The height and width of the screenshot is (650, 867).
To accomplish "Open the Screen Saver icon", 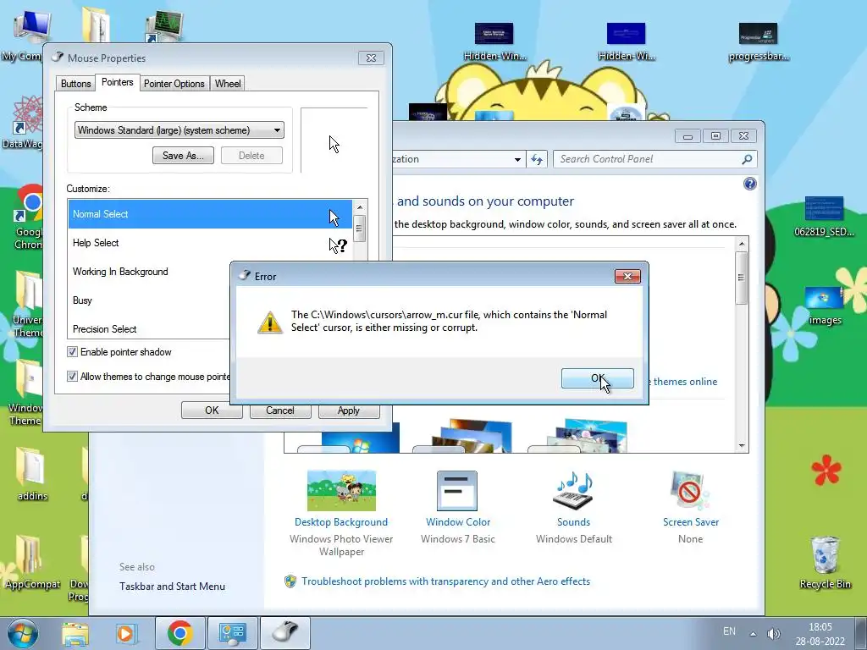I will (689, 490).
